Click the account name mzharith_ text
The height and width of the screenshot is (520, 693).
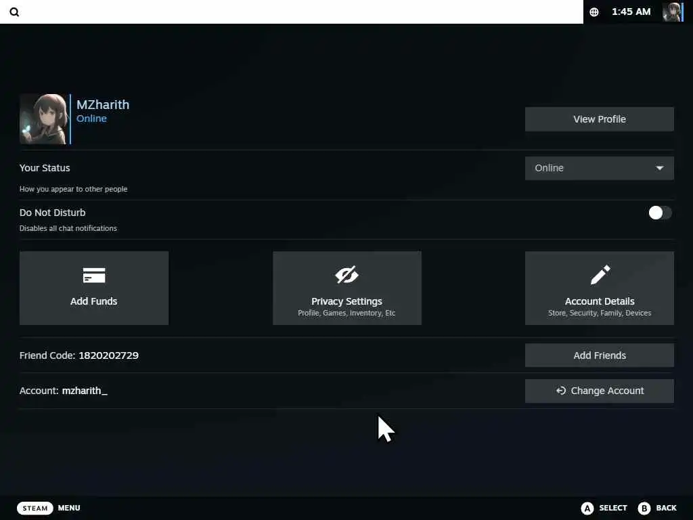pos(85,391)
